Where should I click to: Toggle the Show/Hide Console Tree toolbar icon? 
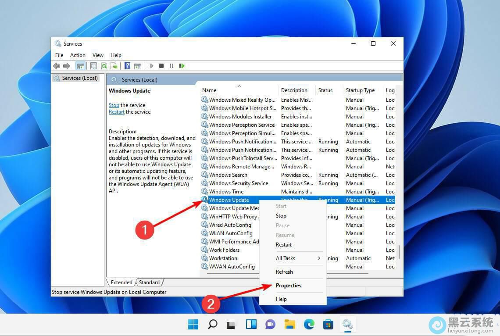point(80,66)
